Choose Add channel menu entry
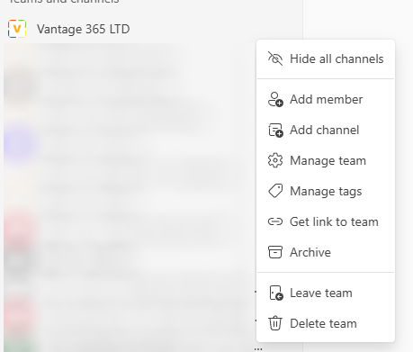Screen dimensions: 413x352 tap(326, 130)
